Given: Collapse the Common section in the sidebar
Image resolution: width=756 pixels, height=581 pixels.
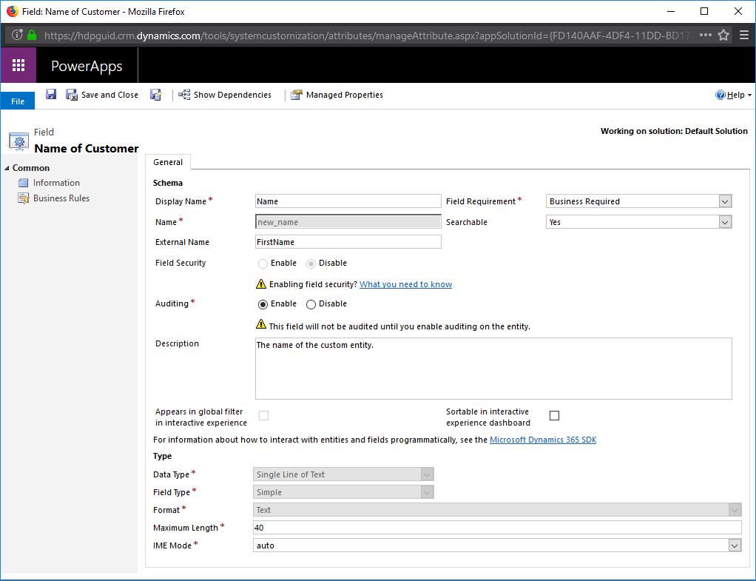Looking at the screenshot, I should (x=7, y=167).
